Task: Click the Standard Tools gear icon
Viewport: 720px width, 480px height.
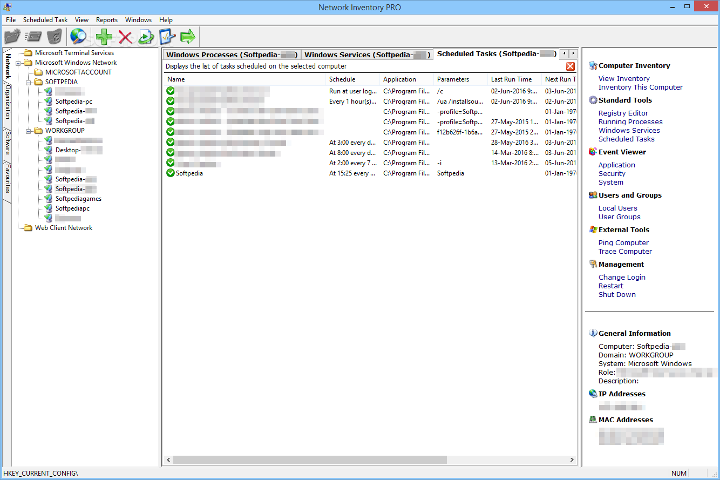Action: [593, 100]
